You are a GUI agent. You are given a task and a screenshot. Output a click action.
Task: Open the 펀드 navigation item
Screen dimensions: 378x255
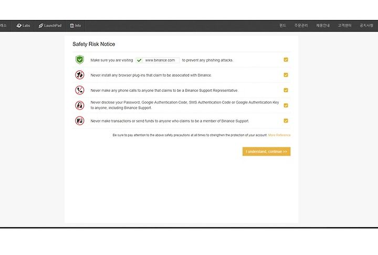(282, 25)
